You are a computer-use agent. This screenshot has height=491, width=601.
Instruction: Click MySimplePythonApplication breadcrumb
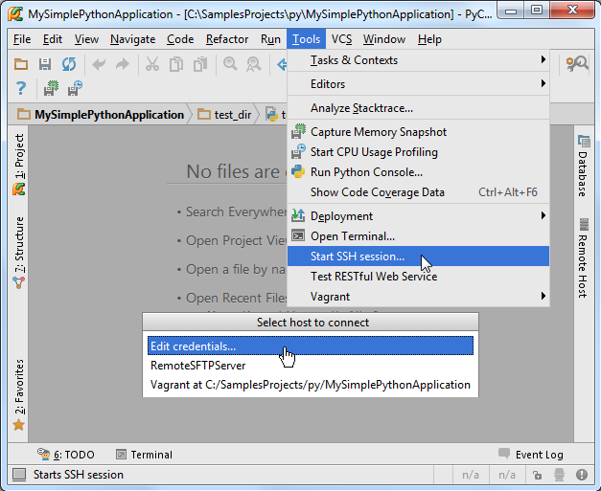pos(101,115)
